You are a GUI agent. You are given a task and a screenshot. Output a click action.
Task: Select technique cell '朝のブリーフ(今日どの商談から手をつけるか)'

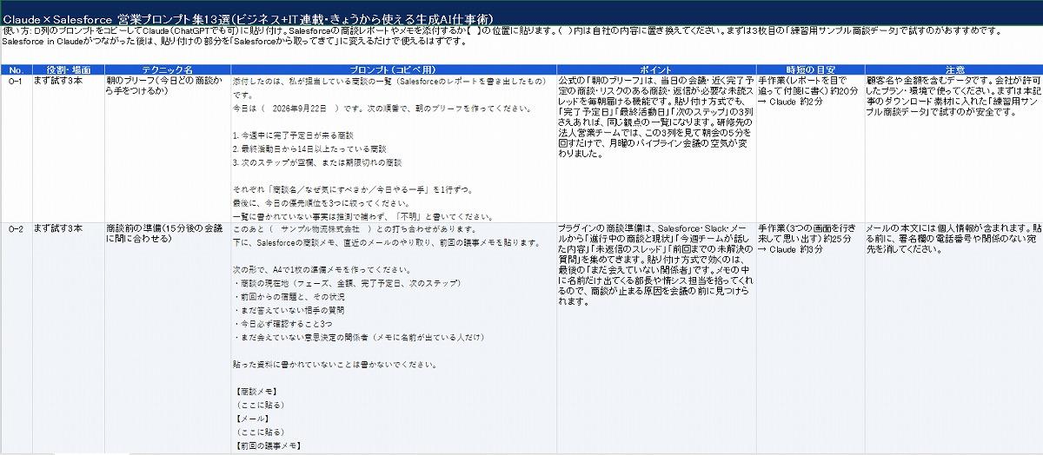coord(167,148)
